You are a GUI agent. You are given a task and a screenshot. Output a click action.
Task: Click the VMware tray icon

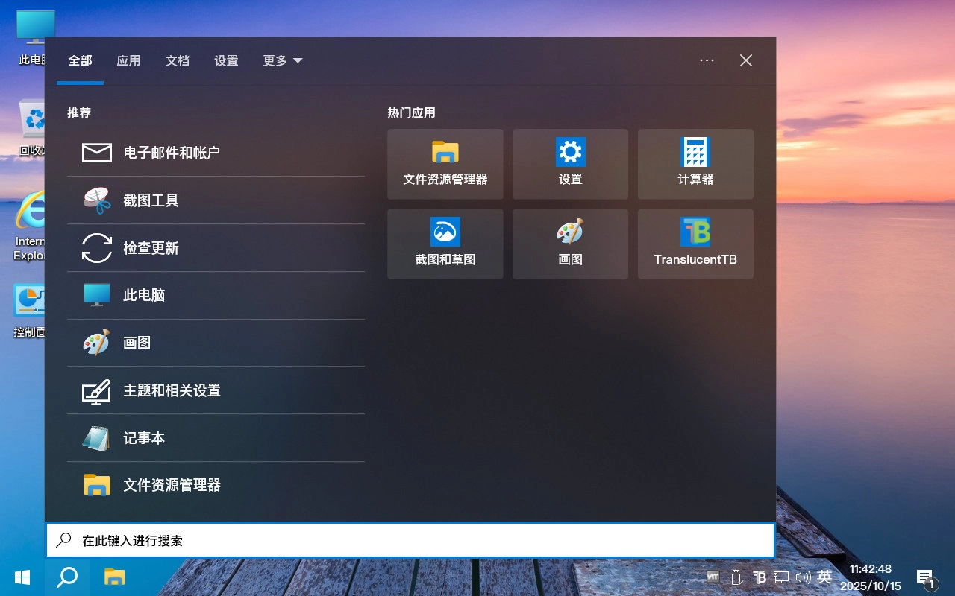point(713,577)
